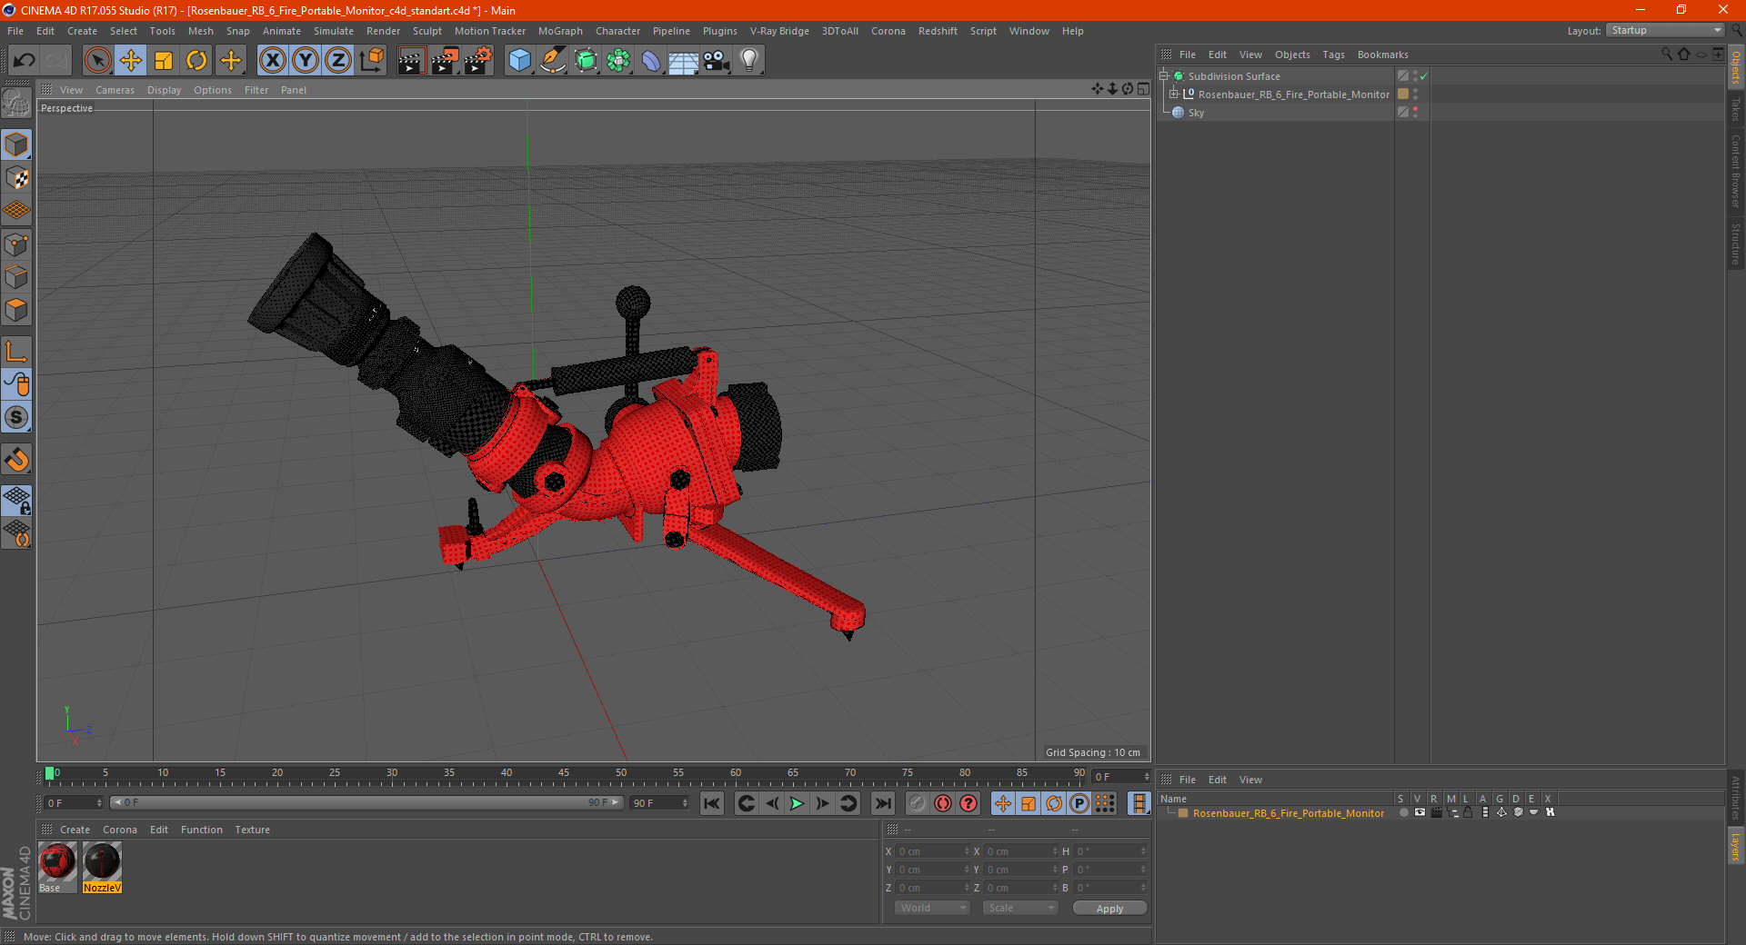Screen dimensions: 1746x945
Task: Render to Picture Viewer
Action: tap(445, 61)
